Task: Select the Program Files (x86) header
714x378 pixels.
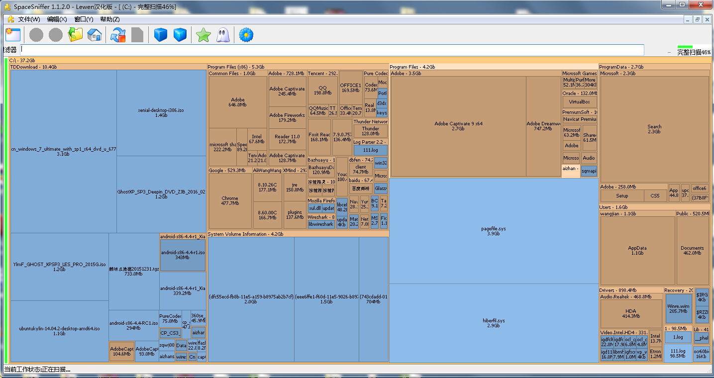Action: click(x=298, y=67)
